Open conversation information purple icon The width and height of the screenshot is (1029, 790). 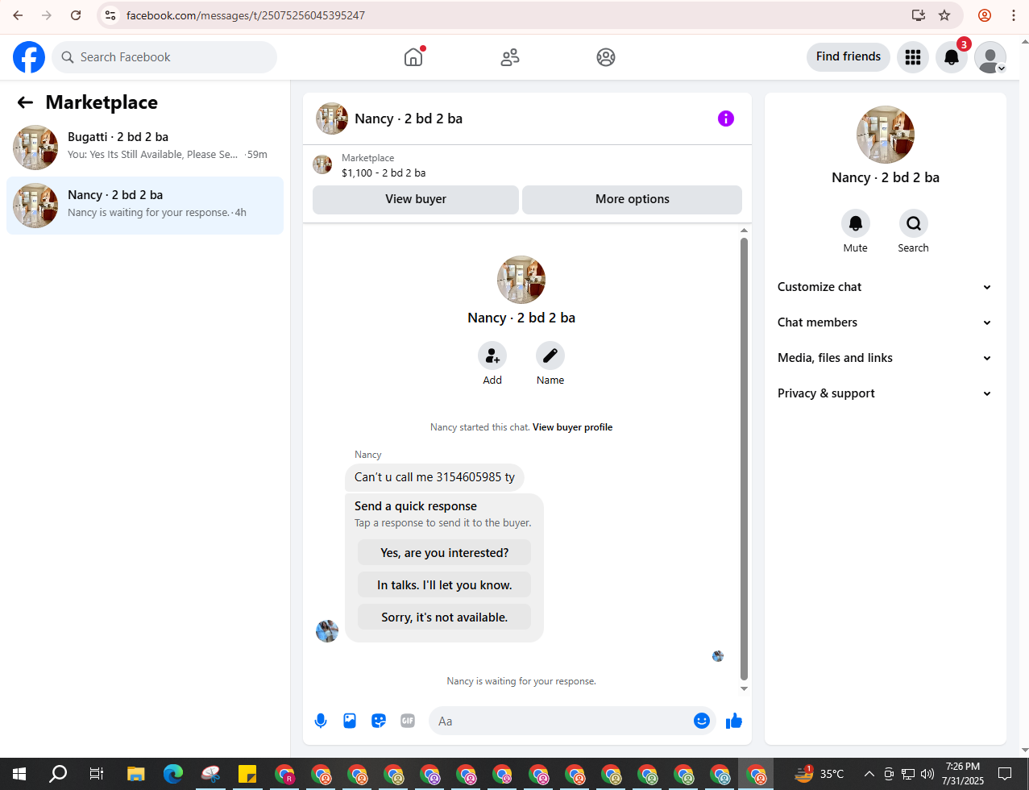(x=726, y=118)
